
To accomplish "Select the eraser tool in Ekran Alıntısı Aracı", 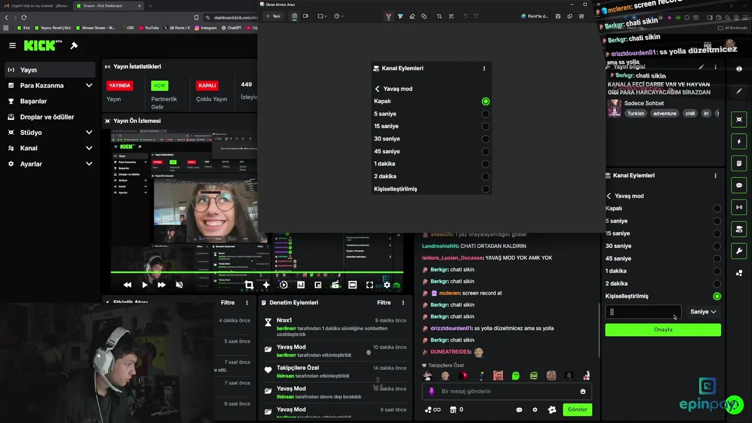I will click(x=412, y=16).
